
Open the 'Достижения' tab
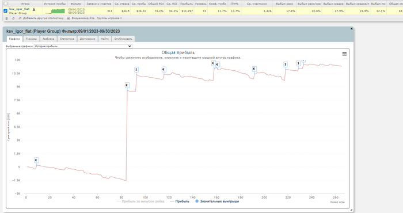pyautogui.click(x=88, y=39)
